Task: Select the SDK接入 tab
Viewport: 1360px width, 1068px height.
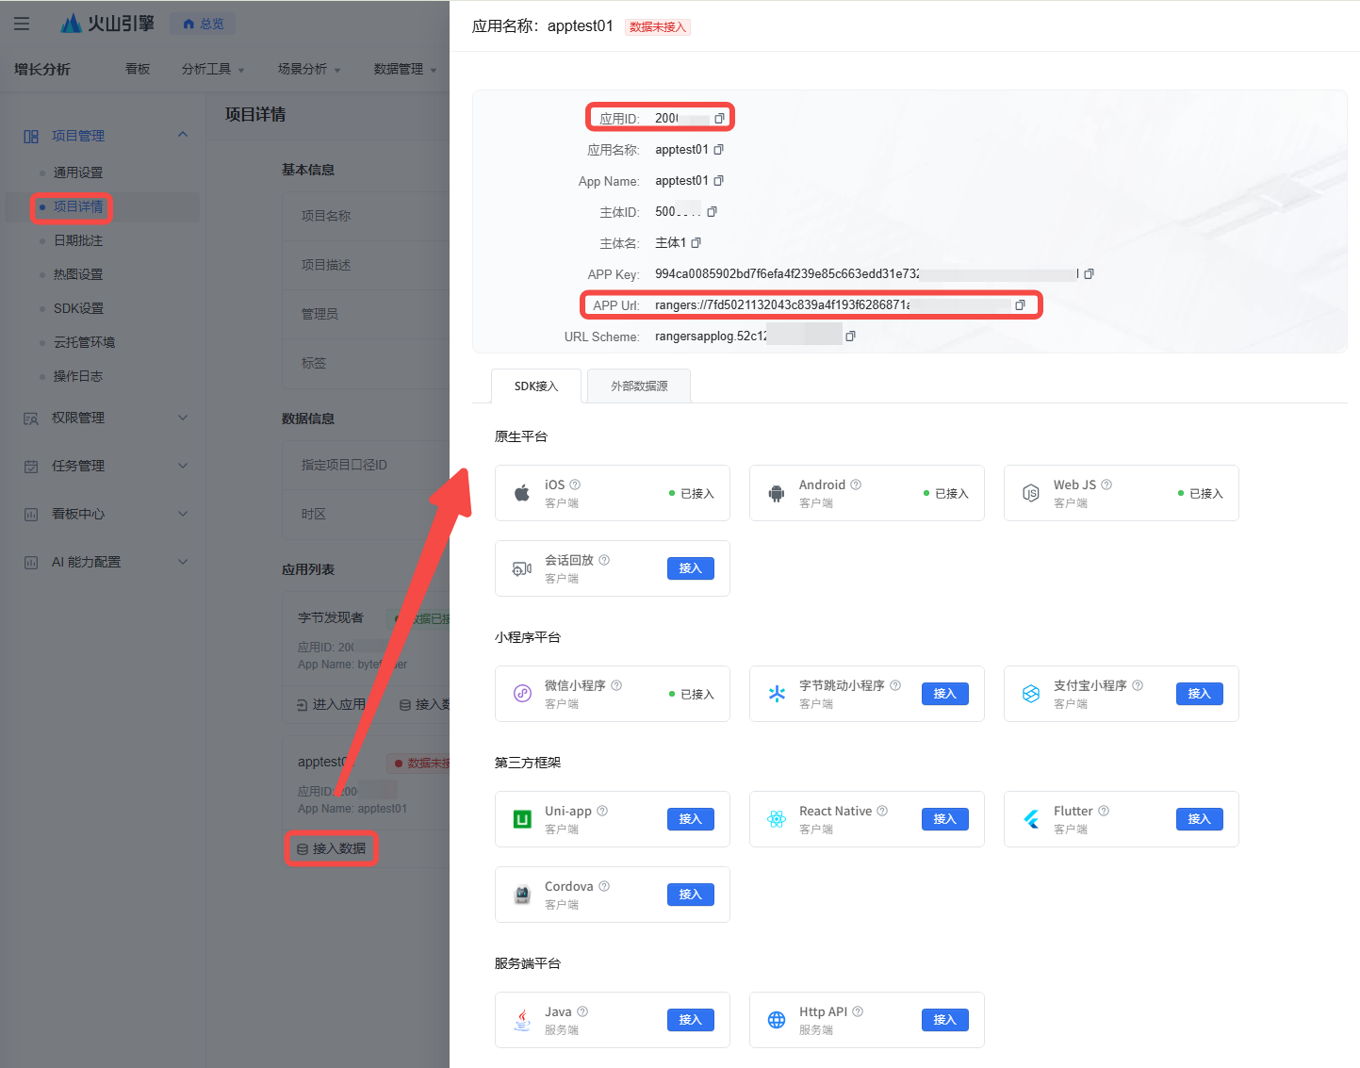Action: pyautogui.click(x=536, y=386)
